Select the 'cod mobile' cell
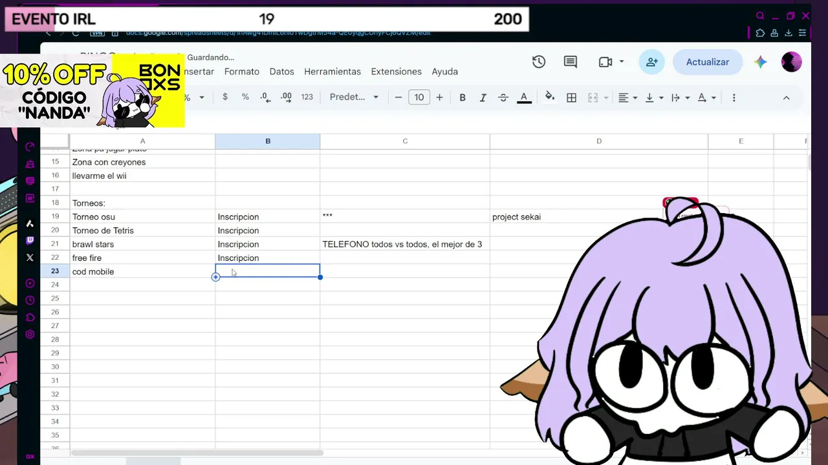This screenshot has width=828, height=465. [142, 271]
